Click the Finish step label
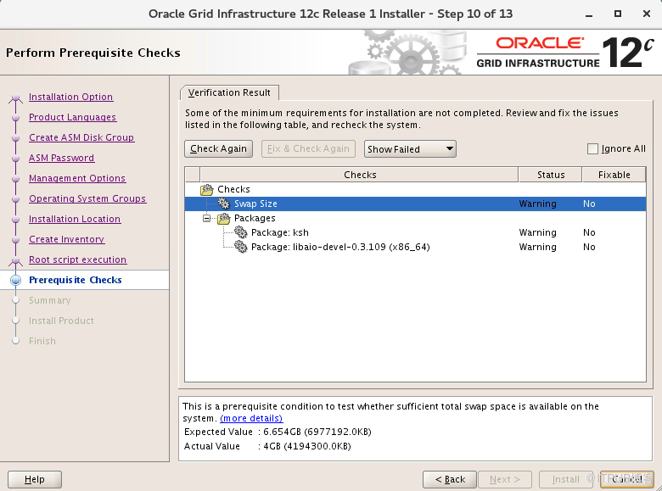Viewport: 662px width, 491px height. 42,341
